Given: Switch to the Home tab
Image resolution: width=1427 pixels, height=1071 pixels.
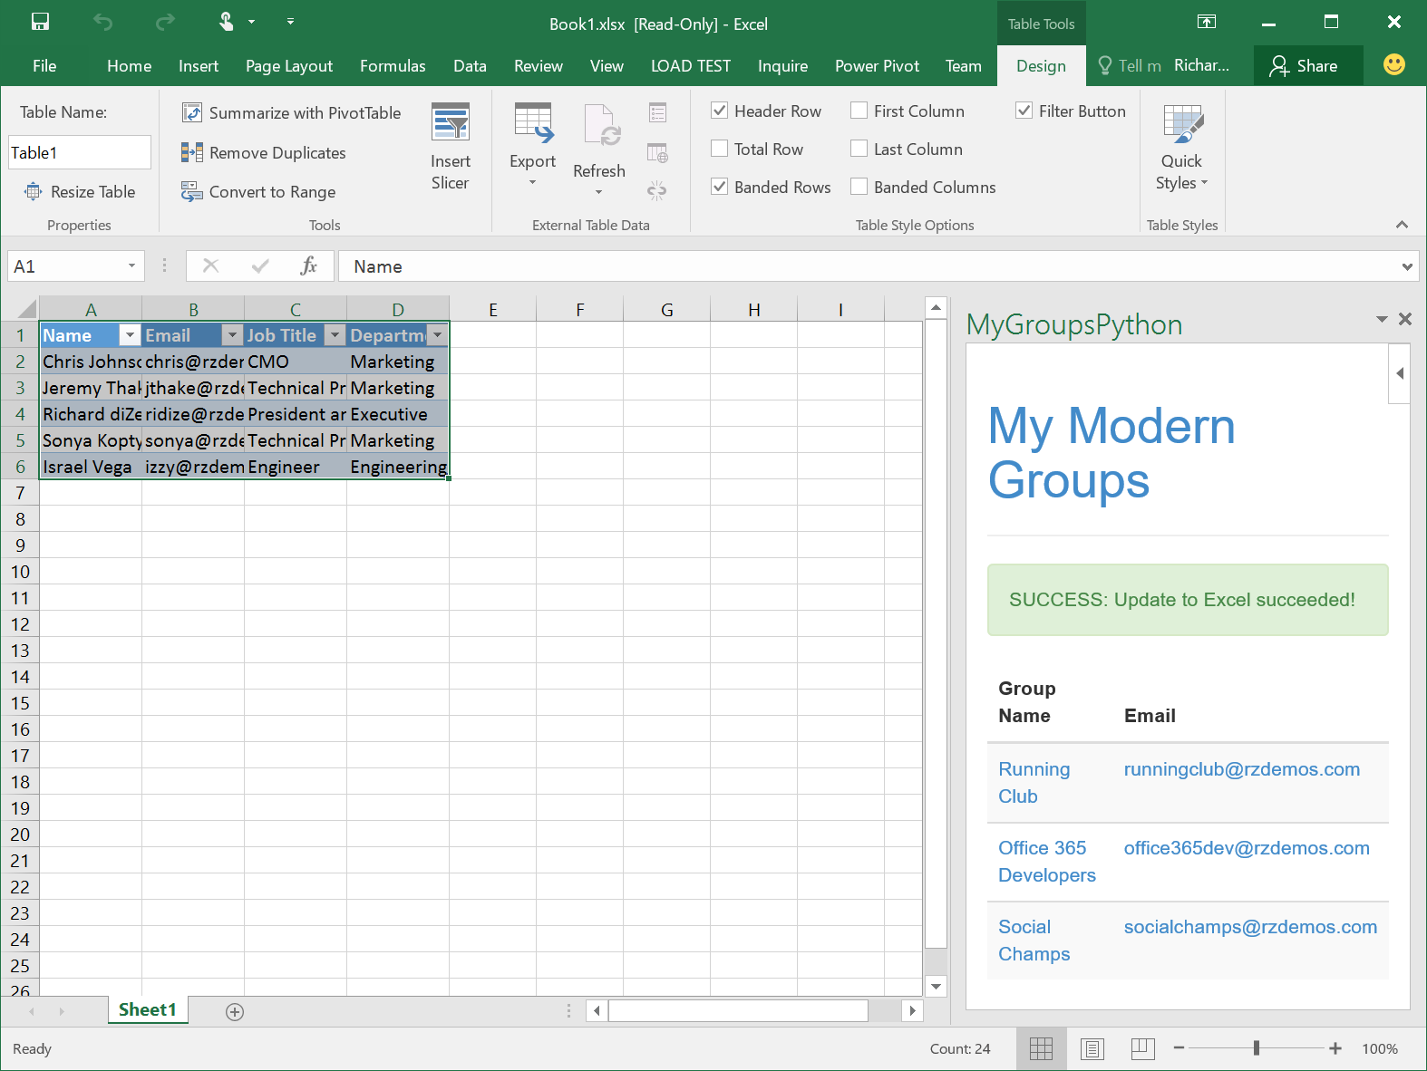Looking at the screenshot, I should 129,65.
